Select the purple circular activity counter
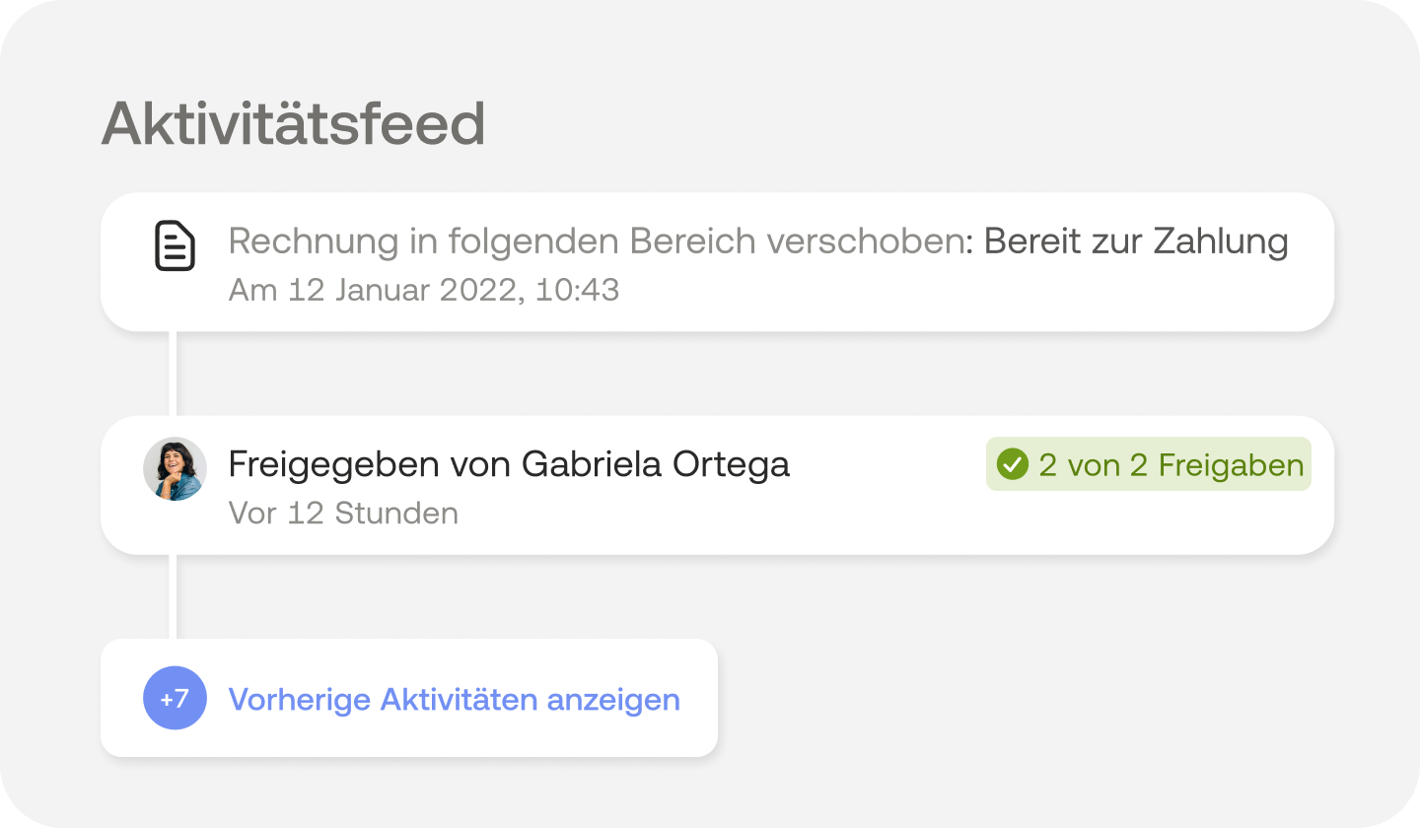The width and height of the screenshot is (1420, 828). pos(175,698)
